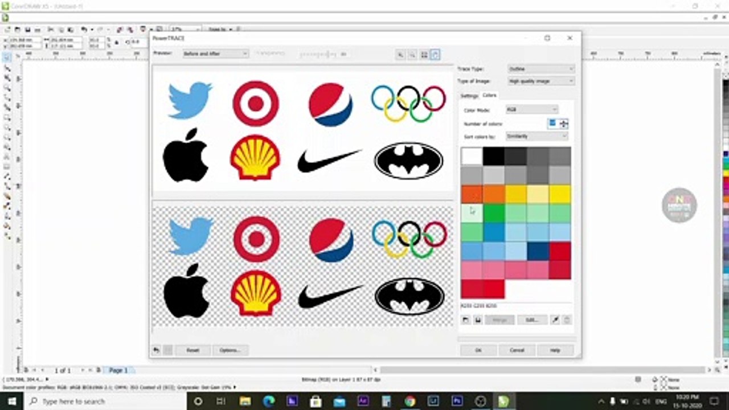The width and height of the screenshot is (729, 410).
Task: Cancel the PowerTRACE dialog
Action: tap(517, 350)
